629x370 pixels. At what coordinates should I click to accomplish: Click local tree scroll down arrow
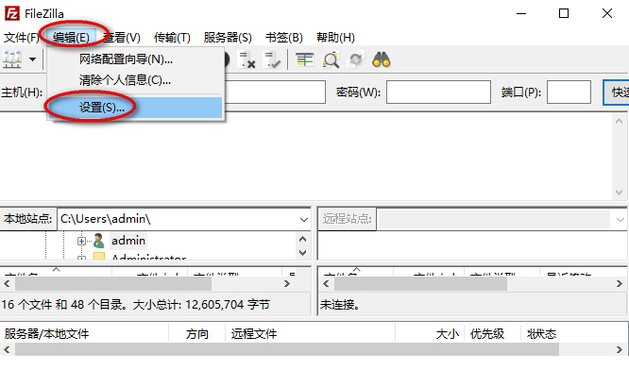(303, 253)
